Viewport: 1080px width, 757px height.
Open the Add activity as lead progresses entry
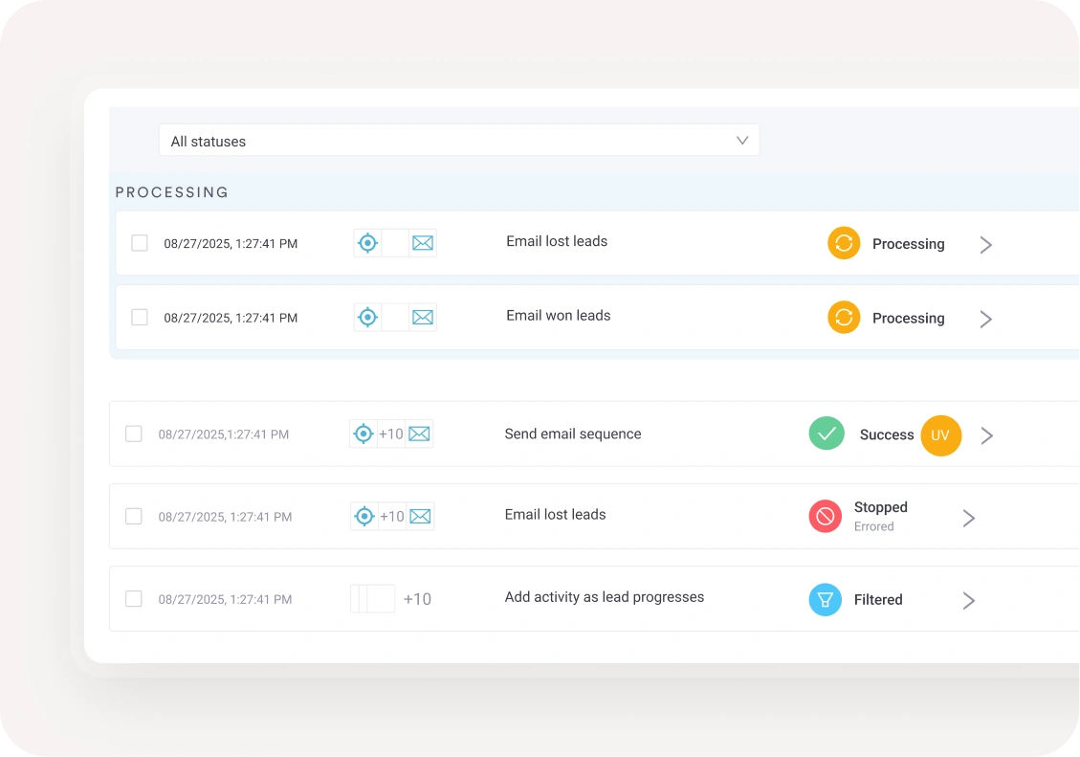pos(604,597)
